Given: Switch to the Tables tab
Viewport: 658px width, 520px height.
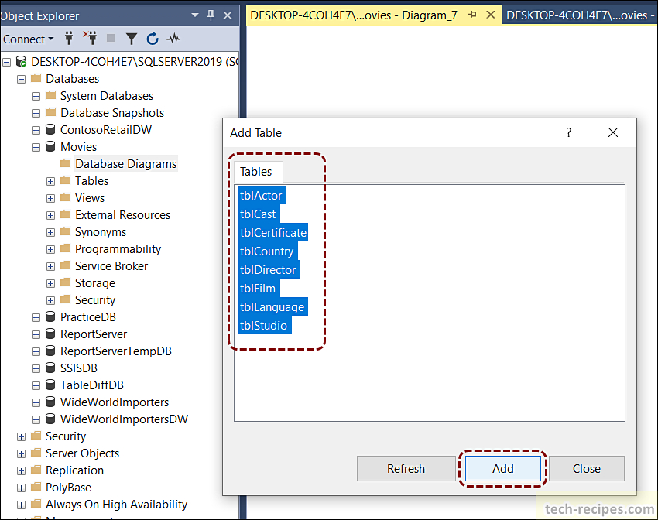Looking at the screenshot, I should 256,172.
